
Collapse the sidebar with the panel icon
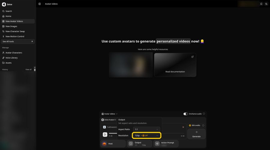(40, 4)
